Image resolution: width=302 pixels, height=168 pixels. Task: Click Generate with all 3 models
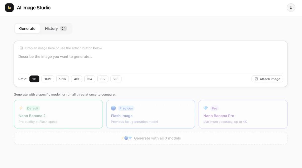click(150, 138)
